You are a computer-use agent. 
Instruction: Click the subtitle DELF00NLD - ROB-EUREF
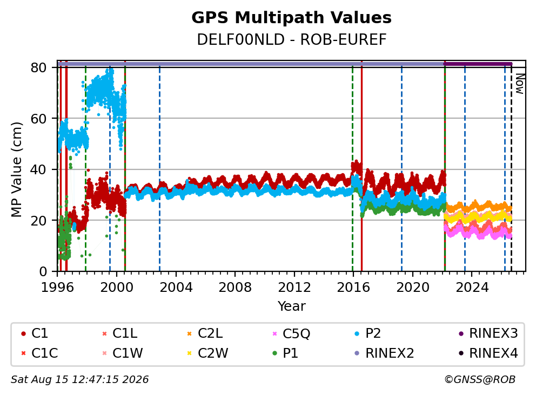(291, 39)
